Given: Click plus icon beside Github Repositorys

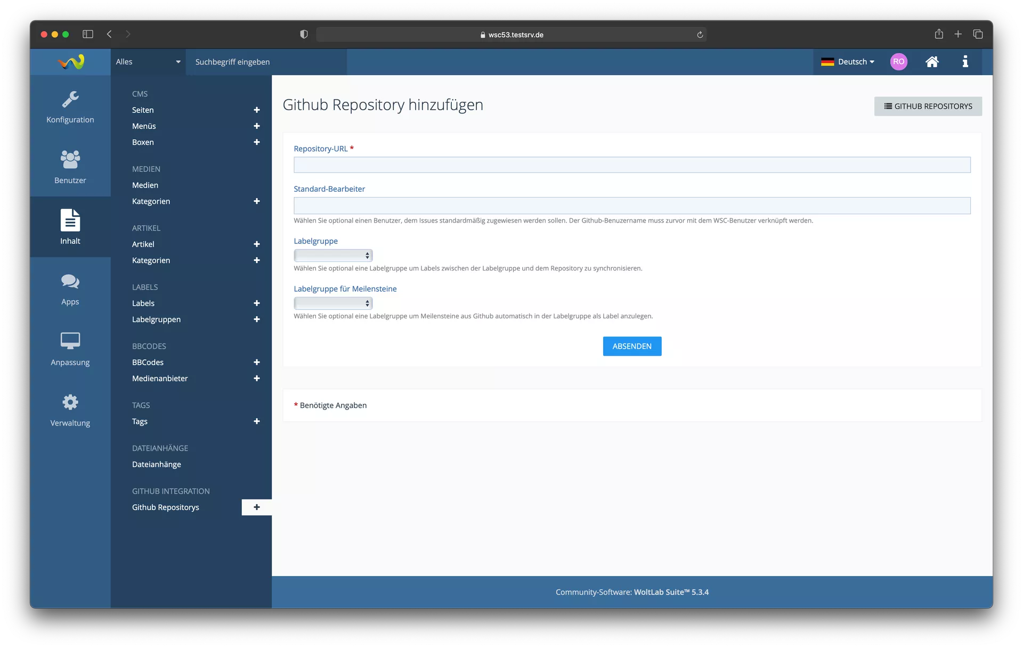Looking at the screenshot, I should click(x=256, y=507).
